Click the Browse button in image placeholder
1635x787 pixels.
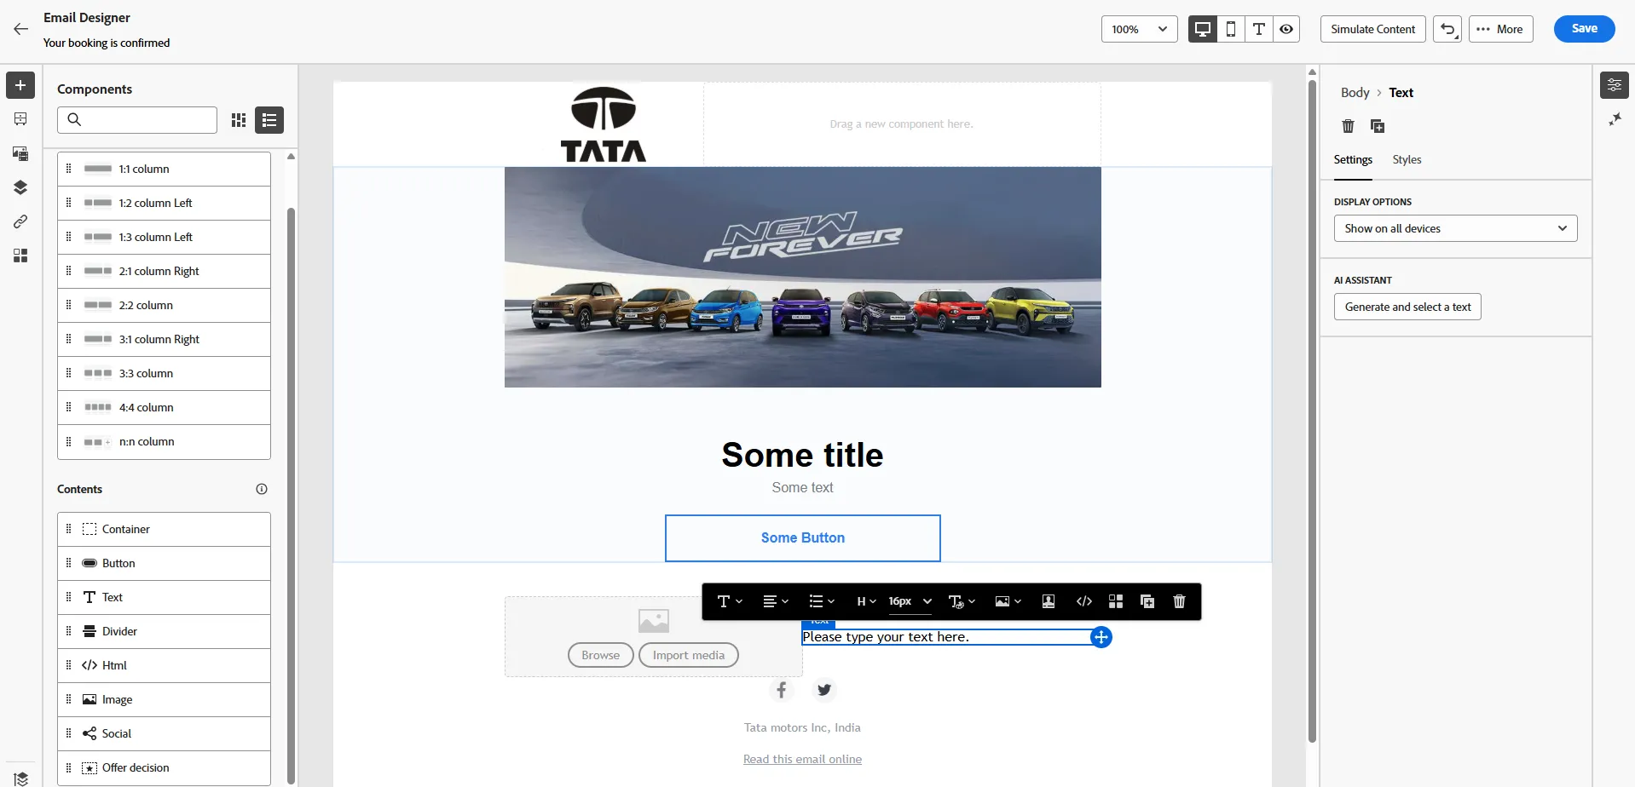[x=600, y=655]
